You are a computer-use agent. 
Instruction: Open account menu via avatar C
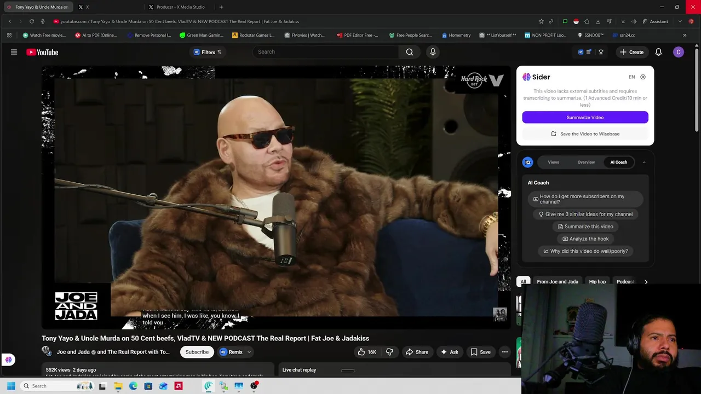coord(679,52)
